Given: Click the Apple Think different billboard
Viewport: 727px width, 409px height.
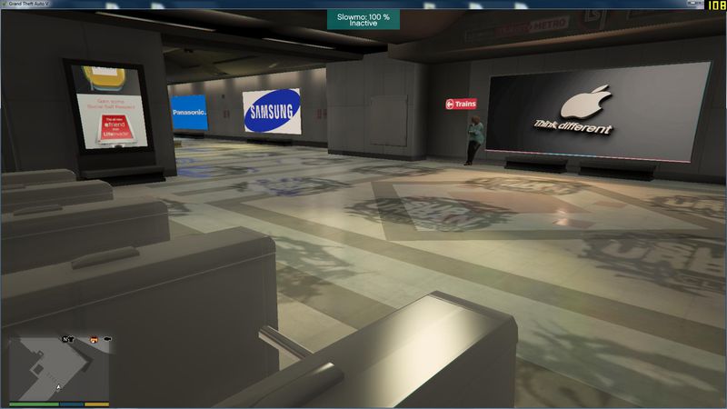Looking at the screenshot, I should click(597, 111).
